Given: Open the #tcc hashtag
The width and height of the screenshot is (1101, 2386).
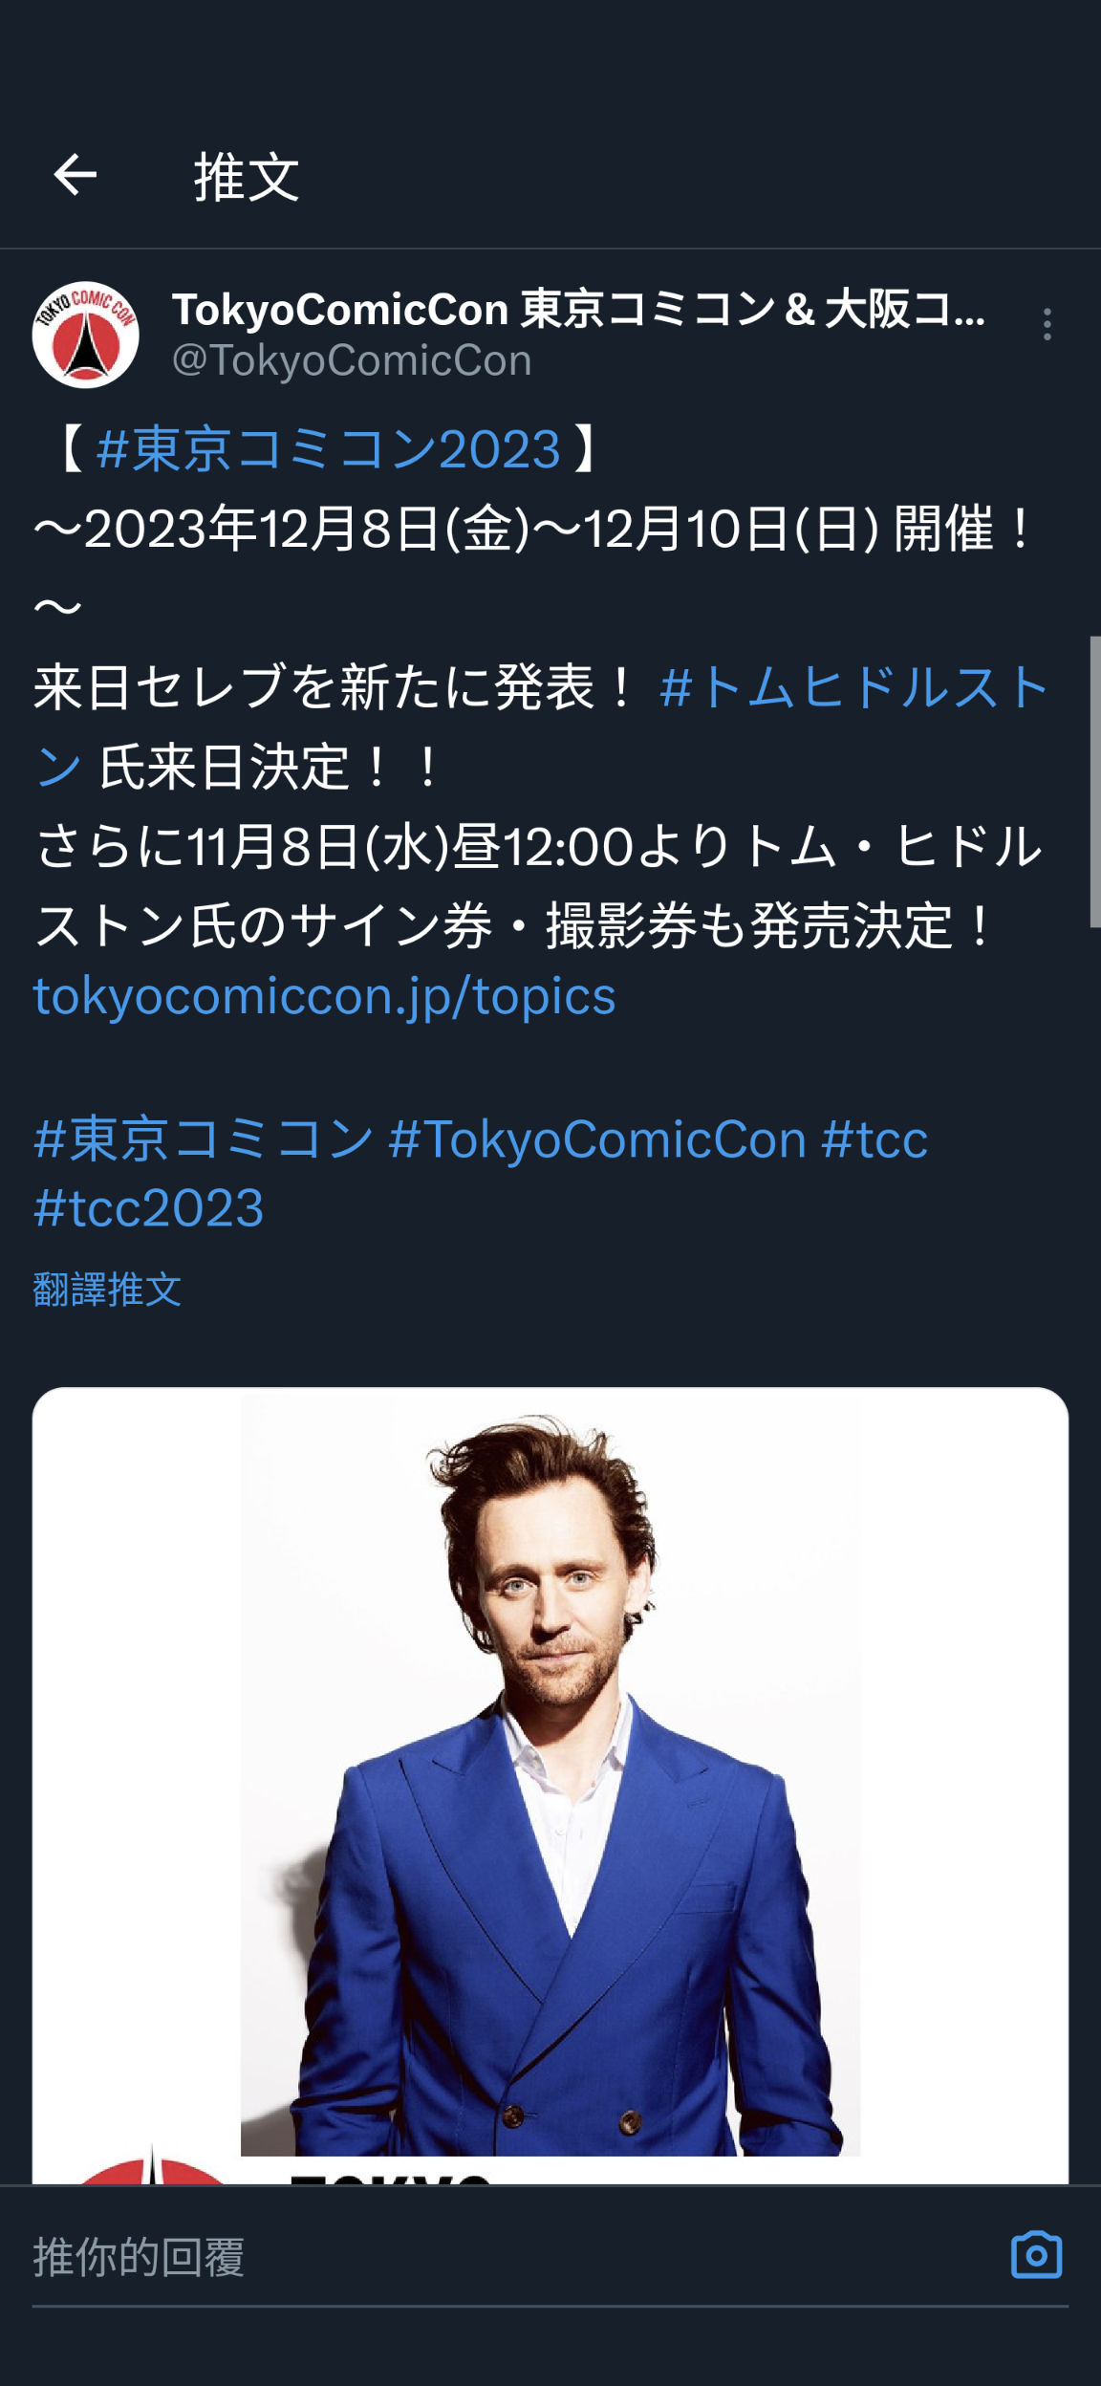Looking at the screenshot, I should coord(874,1139).
